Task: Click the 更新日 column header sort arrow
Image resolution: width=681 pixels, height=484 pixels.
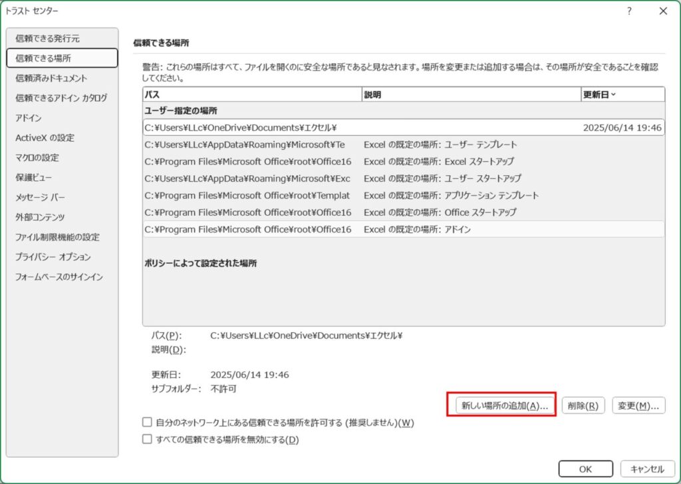Action: point(613,95)
